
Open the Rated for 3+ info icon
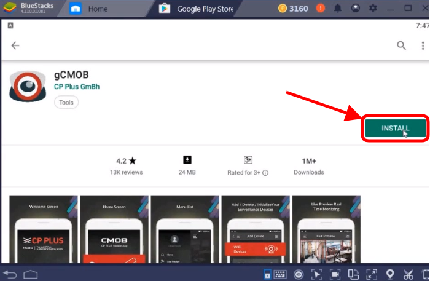pyautogui.click(x=265, y=173)
